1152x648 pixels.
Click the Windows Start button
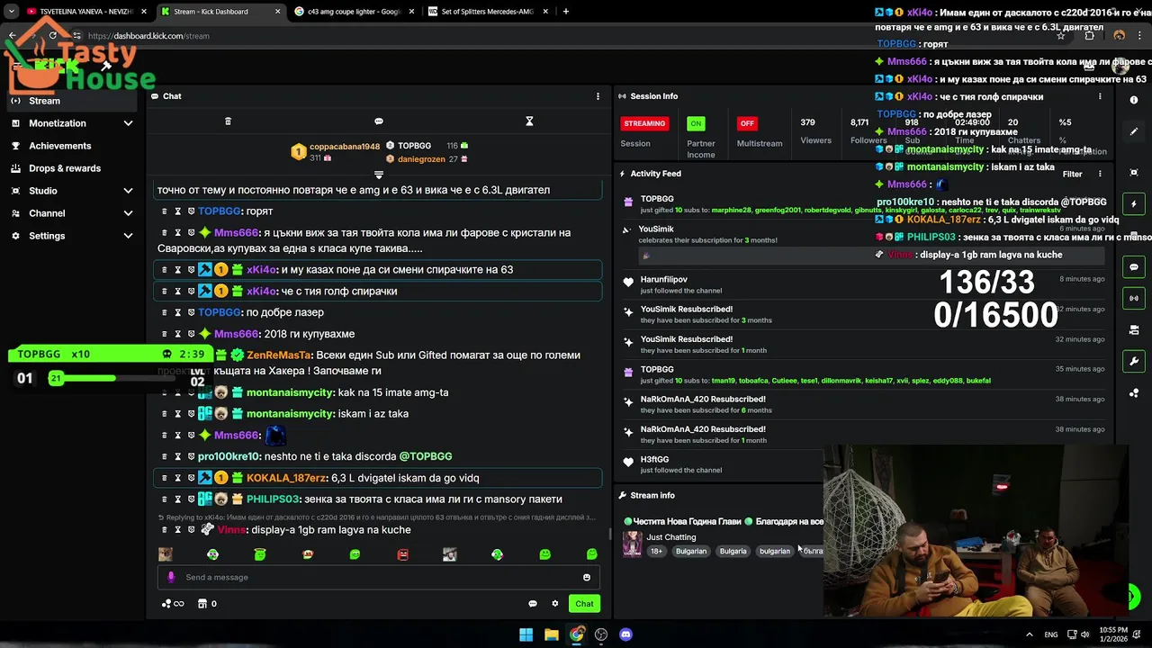tap(526, 634)
